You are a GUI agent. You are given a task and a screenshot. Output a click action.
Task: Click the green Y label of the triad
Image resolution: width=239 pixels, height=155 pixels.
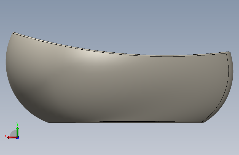[17, 124]
